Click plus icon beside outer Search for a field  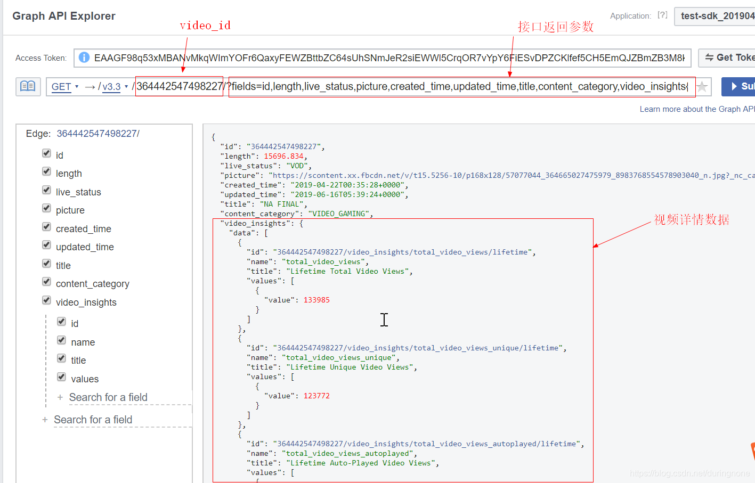(x=45, y=420)
